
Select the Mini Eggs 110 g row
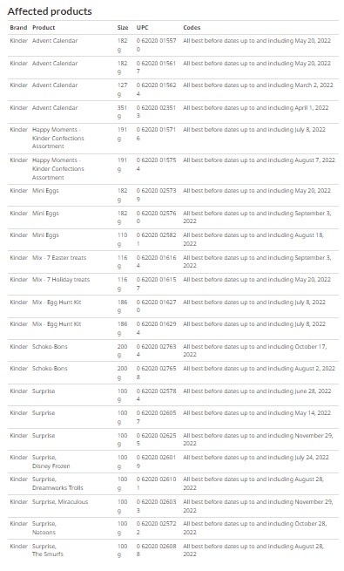point(173,240)
